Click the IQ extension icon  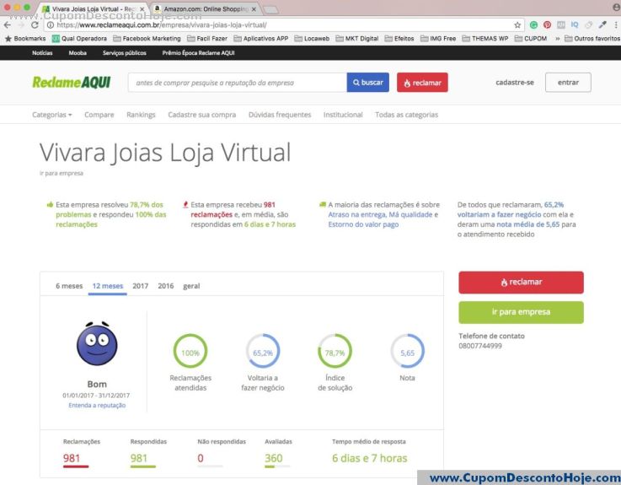coord(575,25)
